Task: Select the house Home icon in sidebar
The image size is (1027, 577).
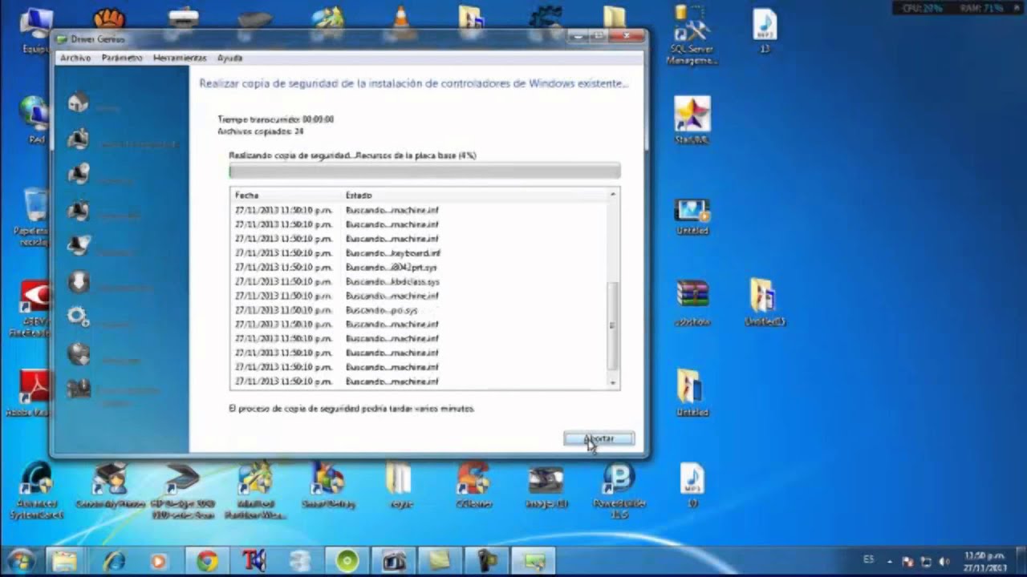Action: [78, 103]
